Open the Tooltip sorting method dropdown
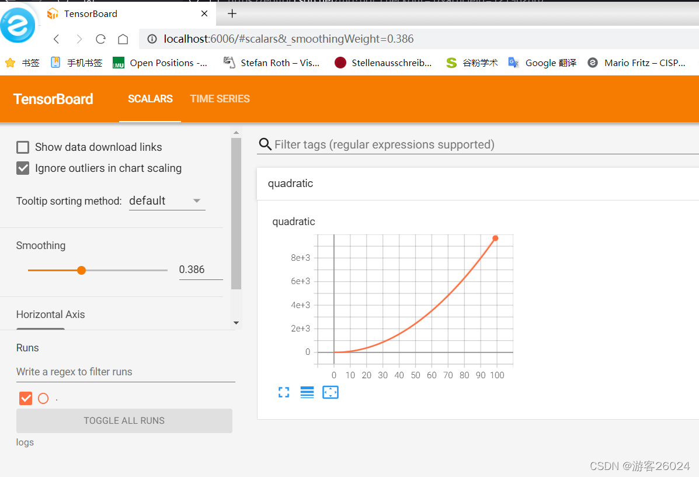This screenshot has width=699, height=477. click(167, 201)
